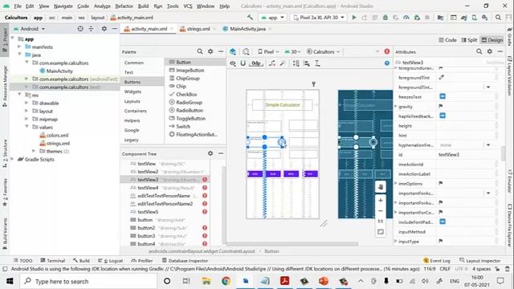Click the Infer Constraints wand icon
This screenshot has width=514, height=289.
coord(282,63)
